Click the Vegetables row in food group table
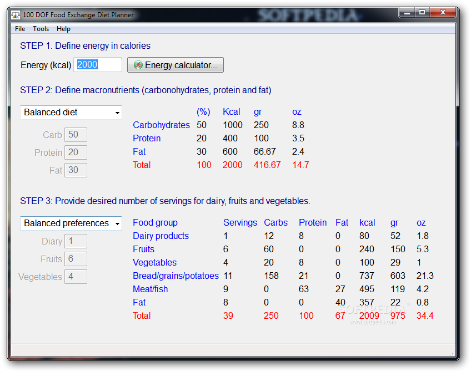The height and width of the screenshot is (372, 471). (155, 263)
